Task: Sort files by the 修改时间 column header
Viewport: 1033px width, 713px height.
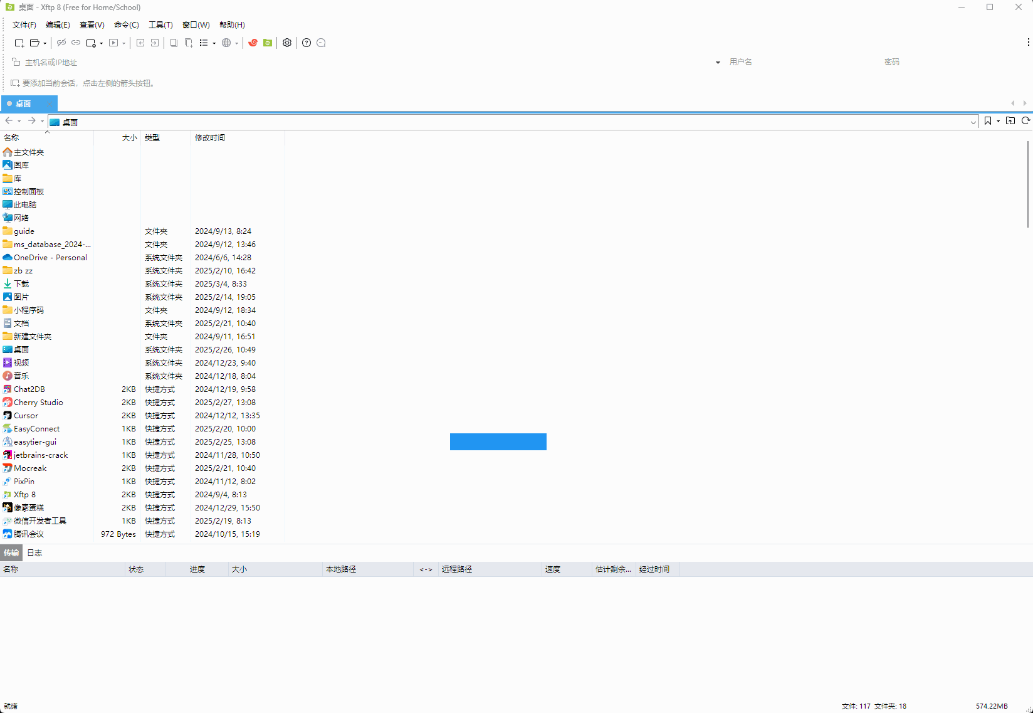Action: coord(210,137)
